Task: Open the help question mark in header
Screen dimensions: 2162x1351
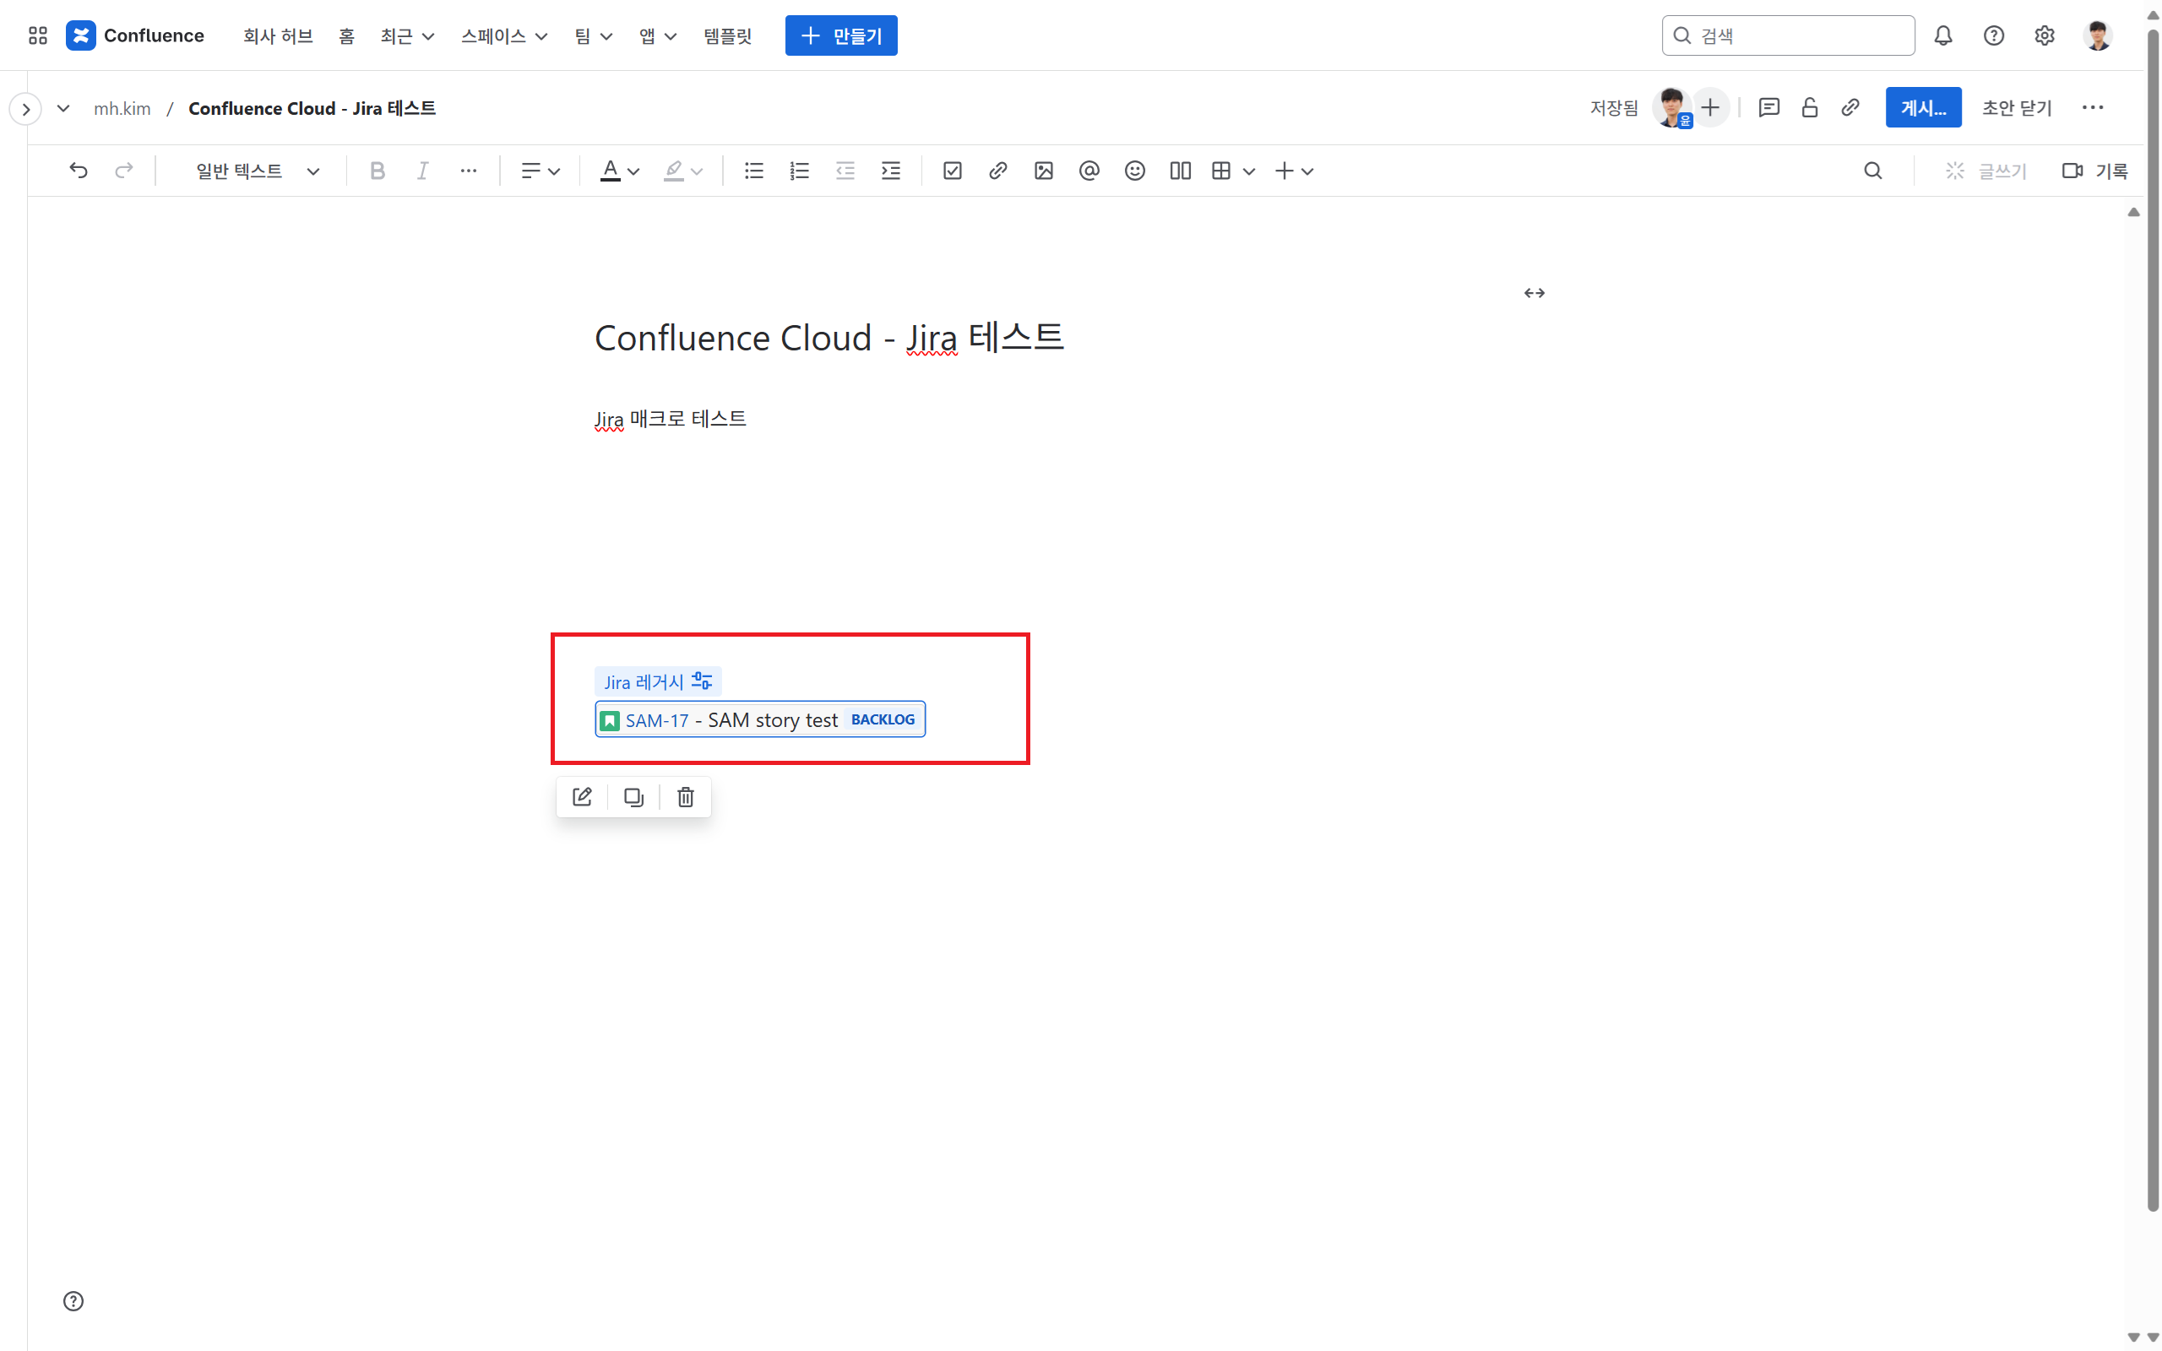Action: click(1993, 35)
